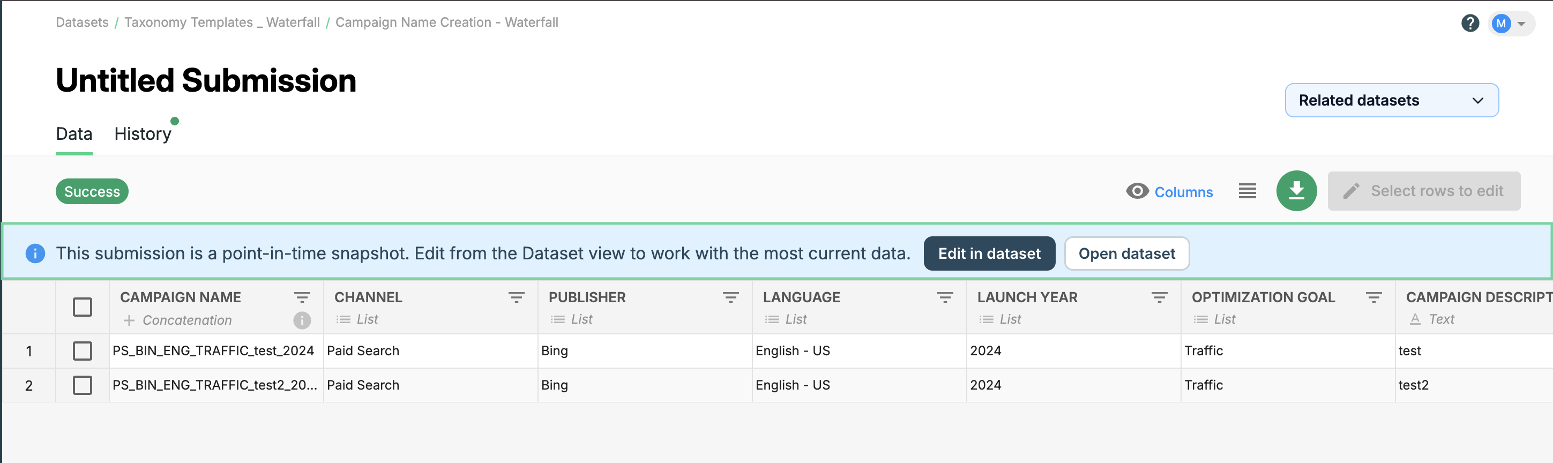Open Campaign Name column filter icon
1553x463 pixels.
click(x=302, y=297)
